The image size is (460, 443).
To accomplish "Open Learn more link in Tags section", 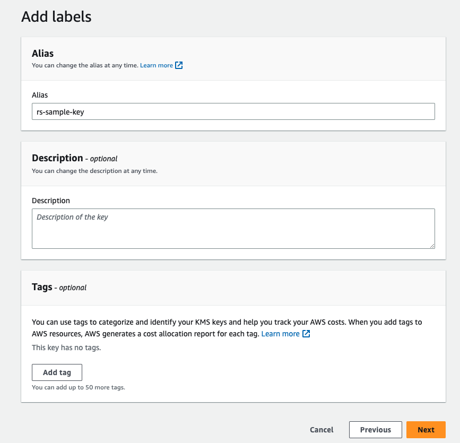I will tap(280, 334).
